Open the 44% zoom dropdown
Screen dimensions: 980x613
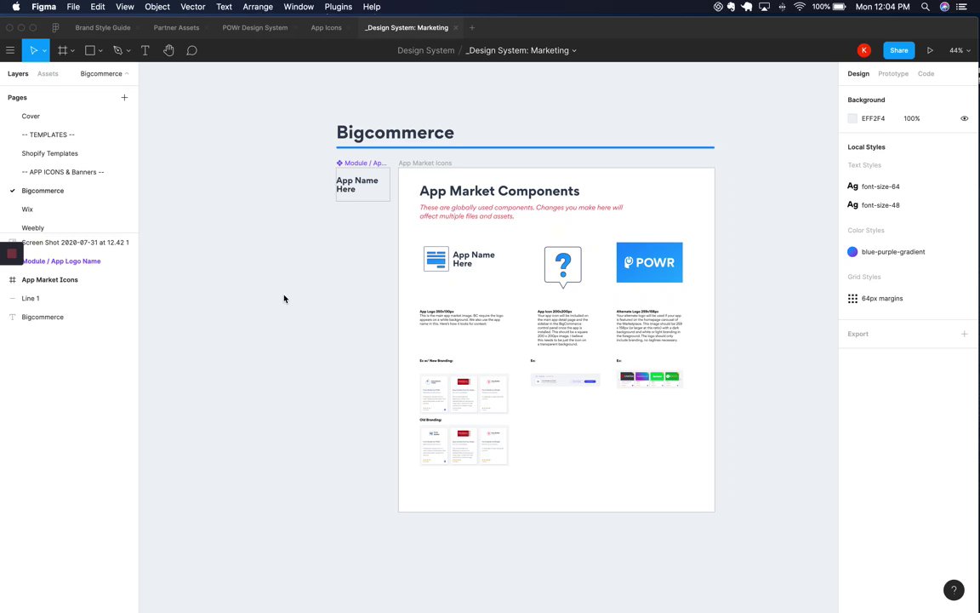coord(960,51)
